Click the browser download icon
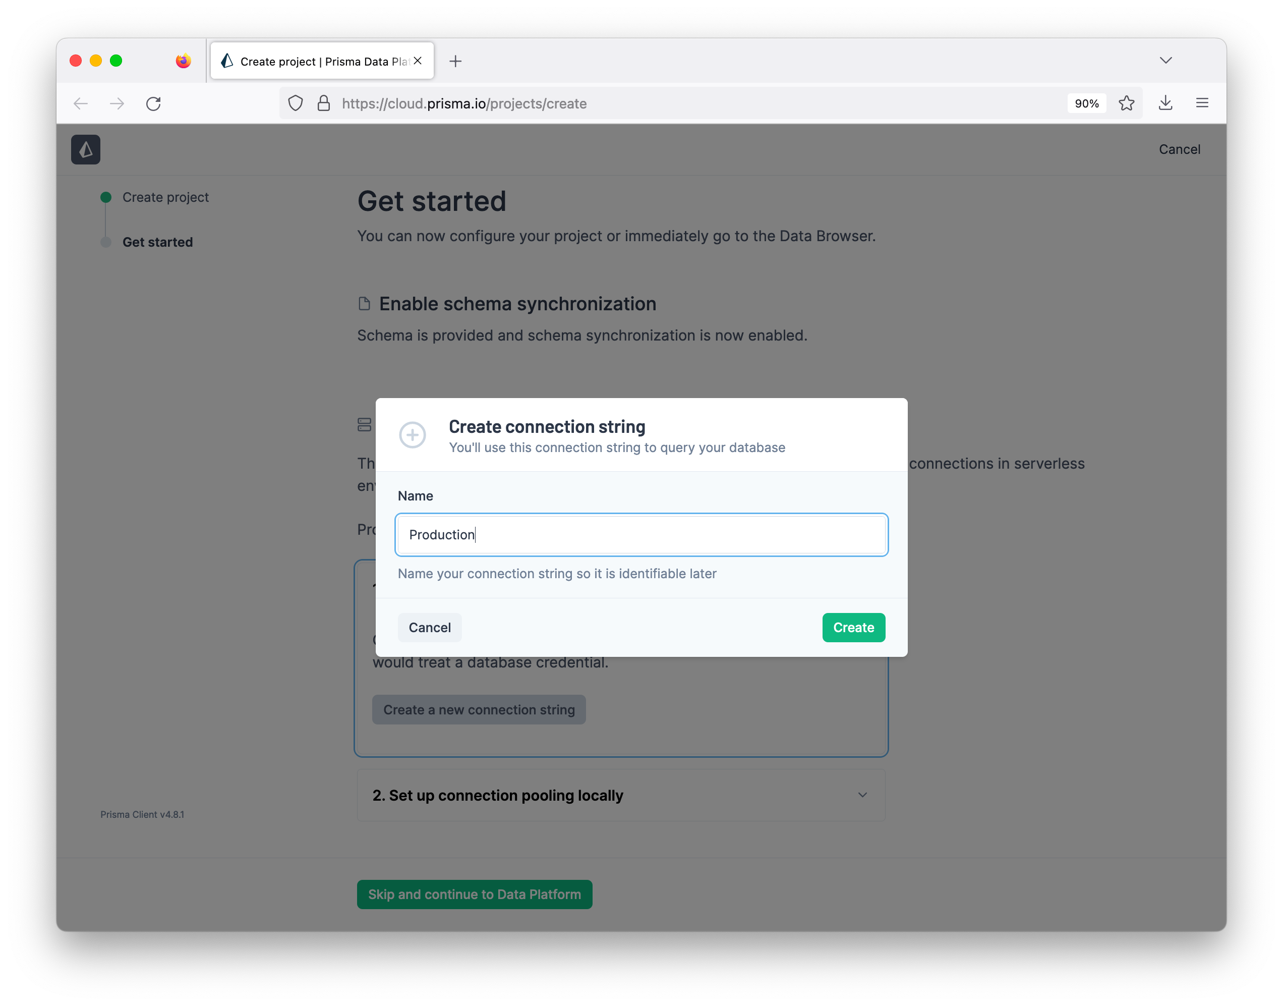Screen dimensions: 1283x1006 (x=1167, y=103)
